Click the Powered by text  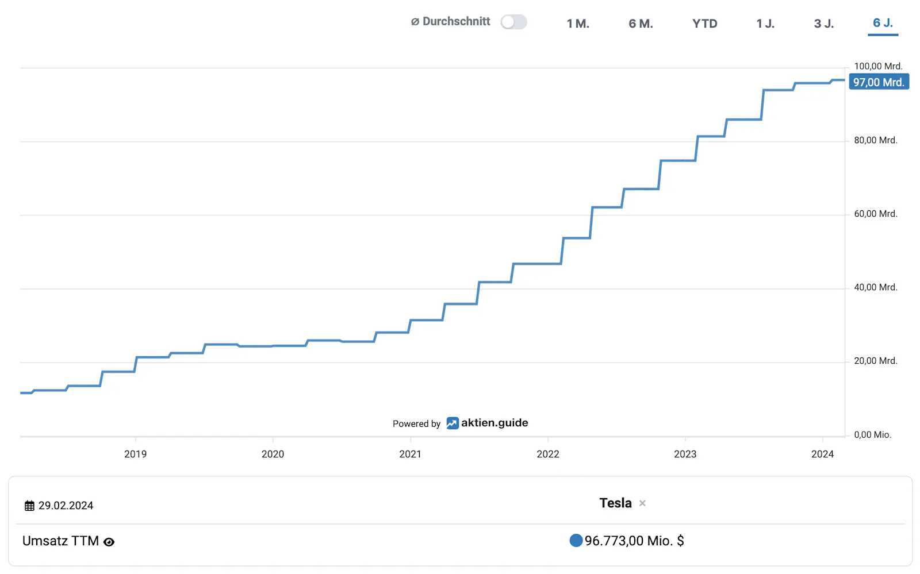click(416, 424)
